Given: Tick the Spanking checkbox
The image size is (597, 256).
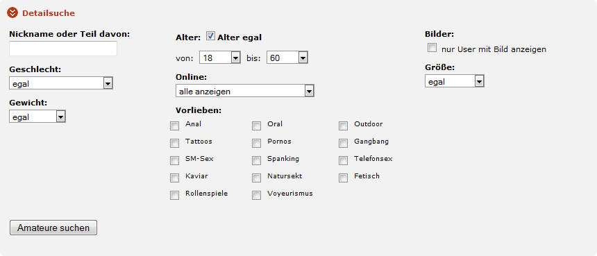Looking at the screenshot, I should pos(256,160).
